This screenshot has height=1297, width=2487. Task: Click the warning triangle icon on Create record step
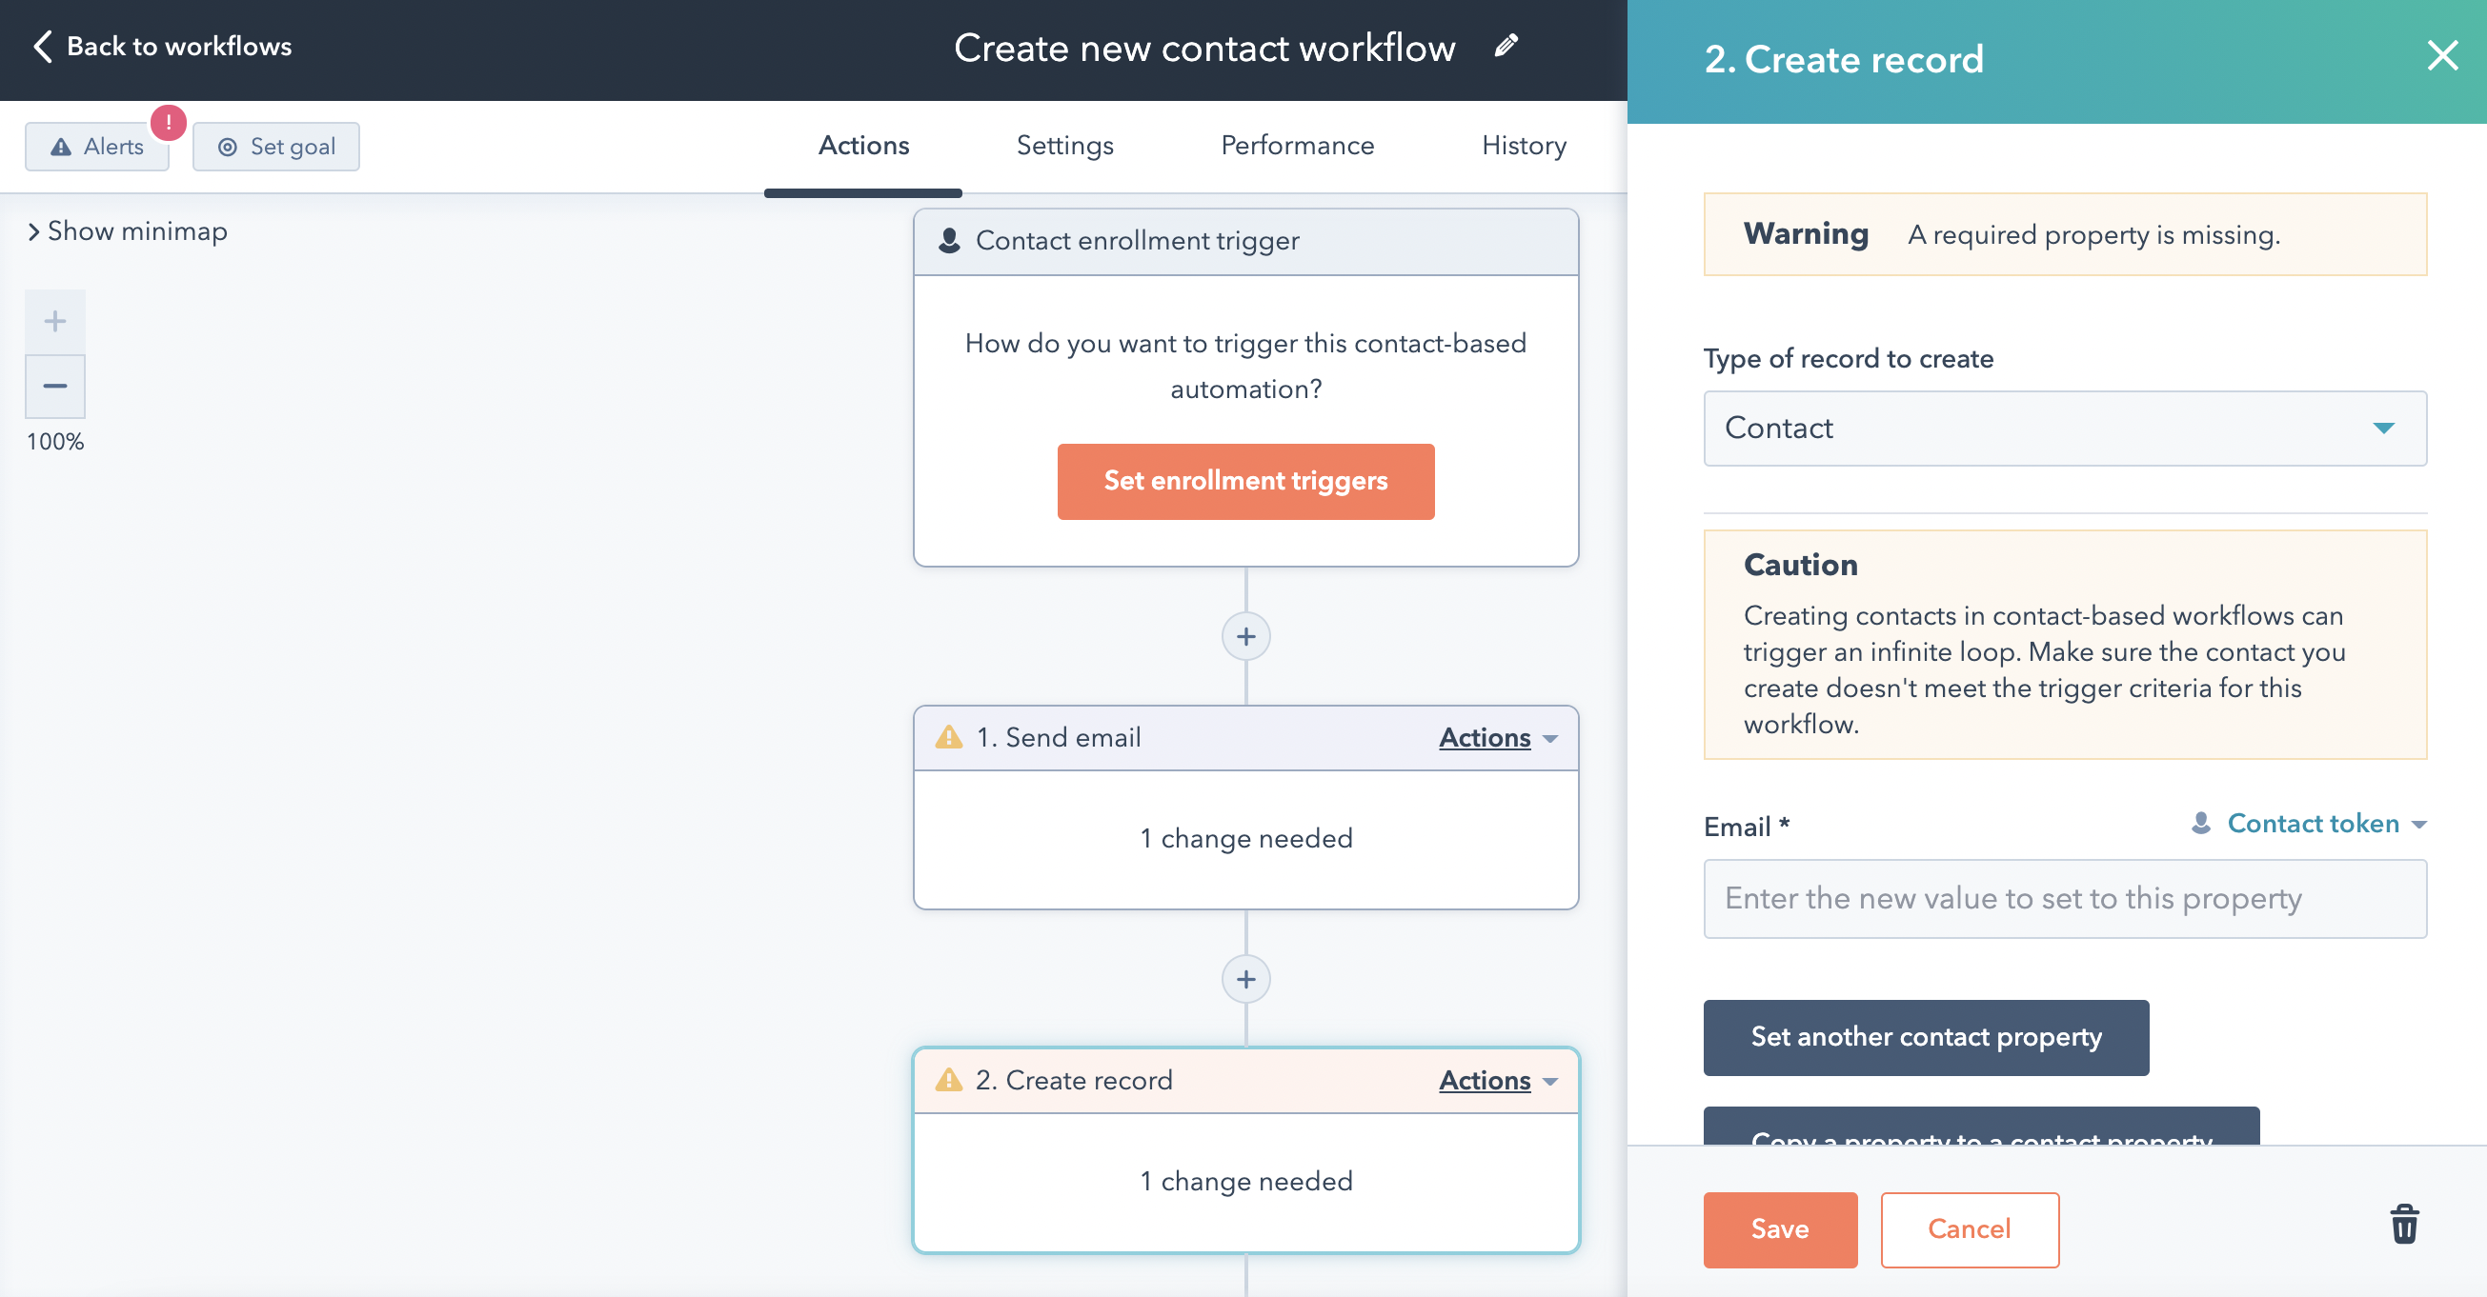click(951, 1078)
